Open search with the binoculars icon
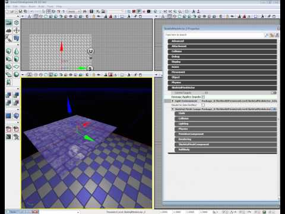Image resolution: width=285 pixels, height=214 pixels. coord(85,11)
